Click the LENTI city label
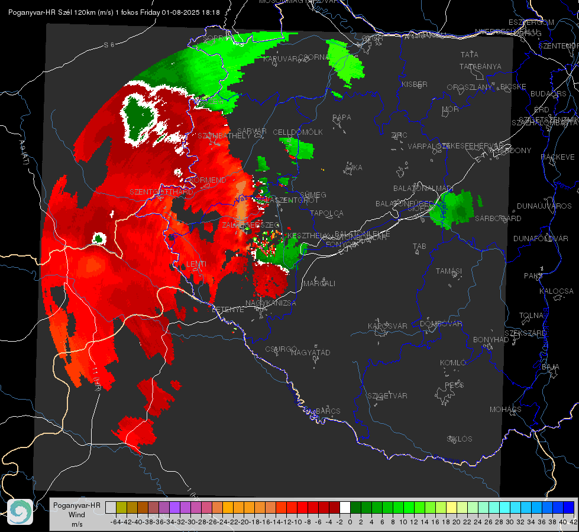This screenshot has height=532, width=579. [196, 264]
